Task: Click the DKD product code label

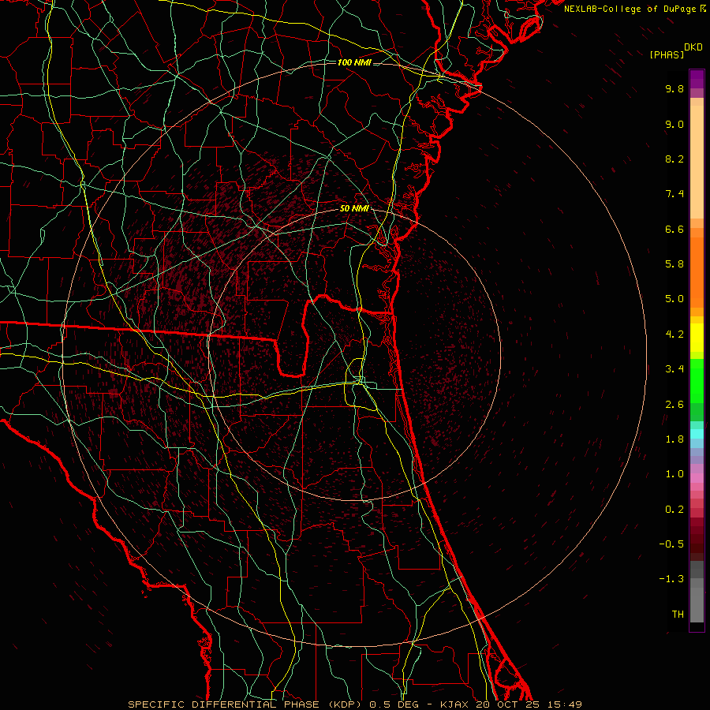Action: pyautogui.click(x=693, y=47)
